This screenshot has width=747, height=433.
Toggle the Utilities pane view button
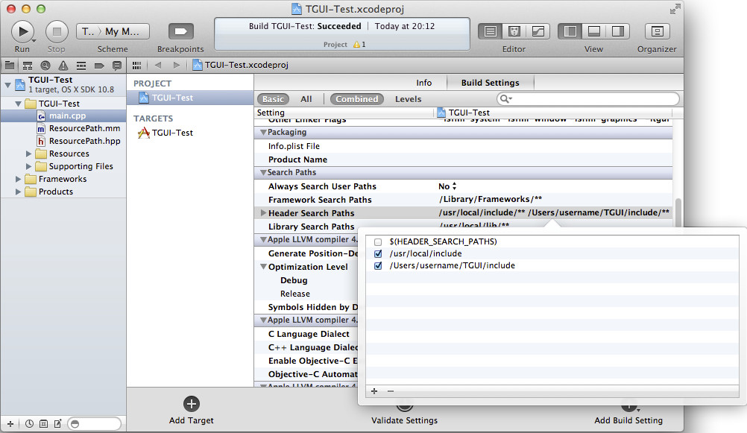pos(618,31)
